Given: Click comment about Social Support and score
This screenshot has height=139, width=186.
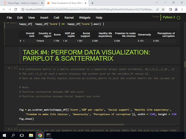Looking at the screenshot, I should pyautogui.click(x=60, y=96).
